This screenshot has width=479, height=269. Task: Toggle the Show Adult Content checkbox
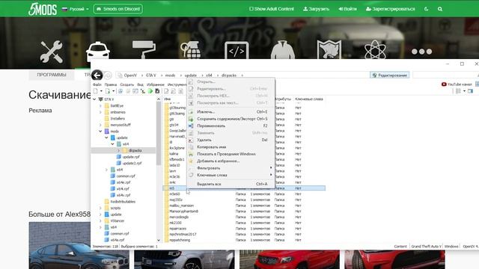pyautogui.click(x=251, y=9)
